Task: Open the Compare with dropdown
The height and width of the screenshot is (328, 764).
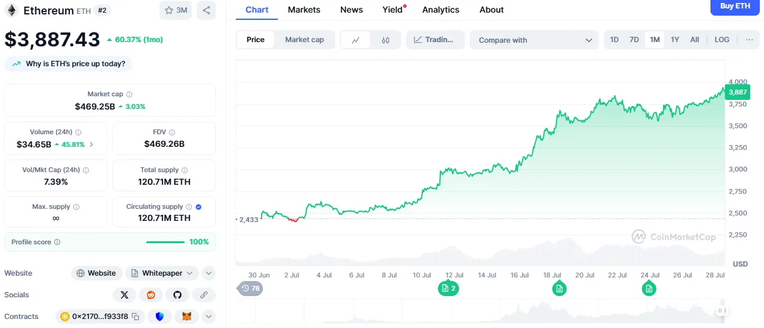Action: coord(534,40)
